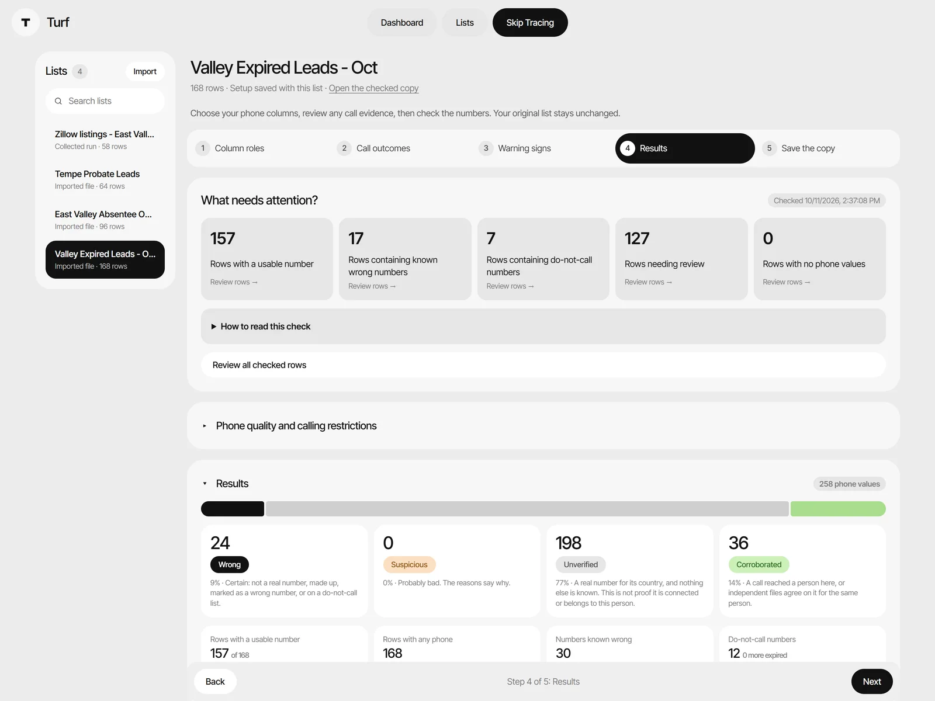Expand How to read this check
Screen dimensions: 935x701
[543, 327]
